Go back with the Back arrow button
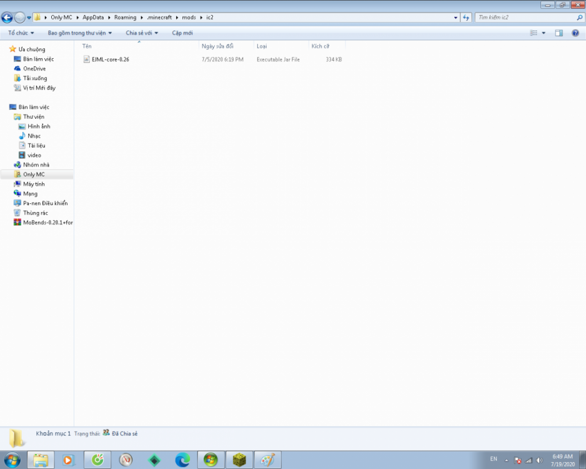The height and width of the screenshot is (469, 586). click(7, 18)
